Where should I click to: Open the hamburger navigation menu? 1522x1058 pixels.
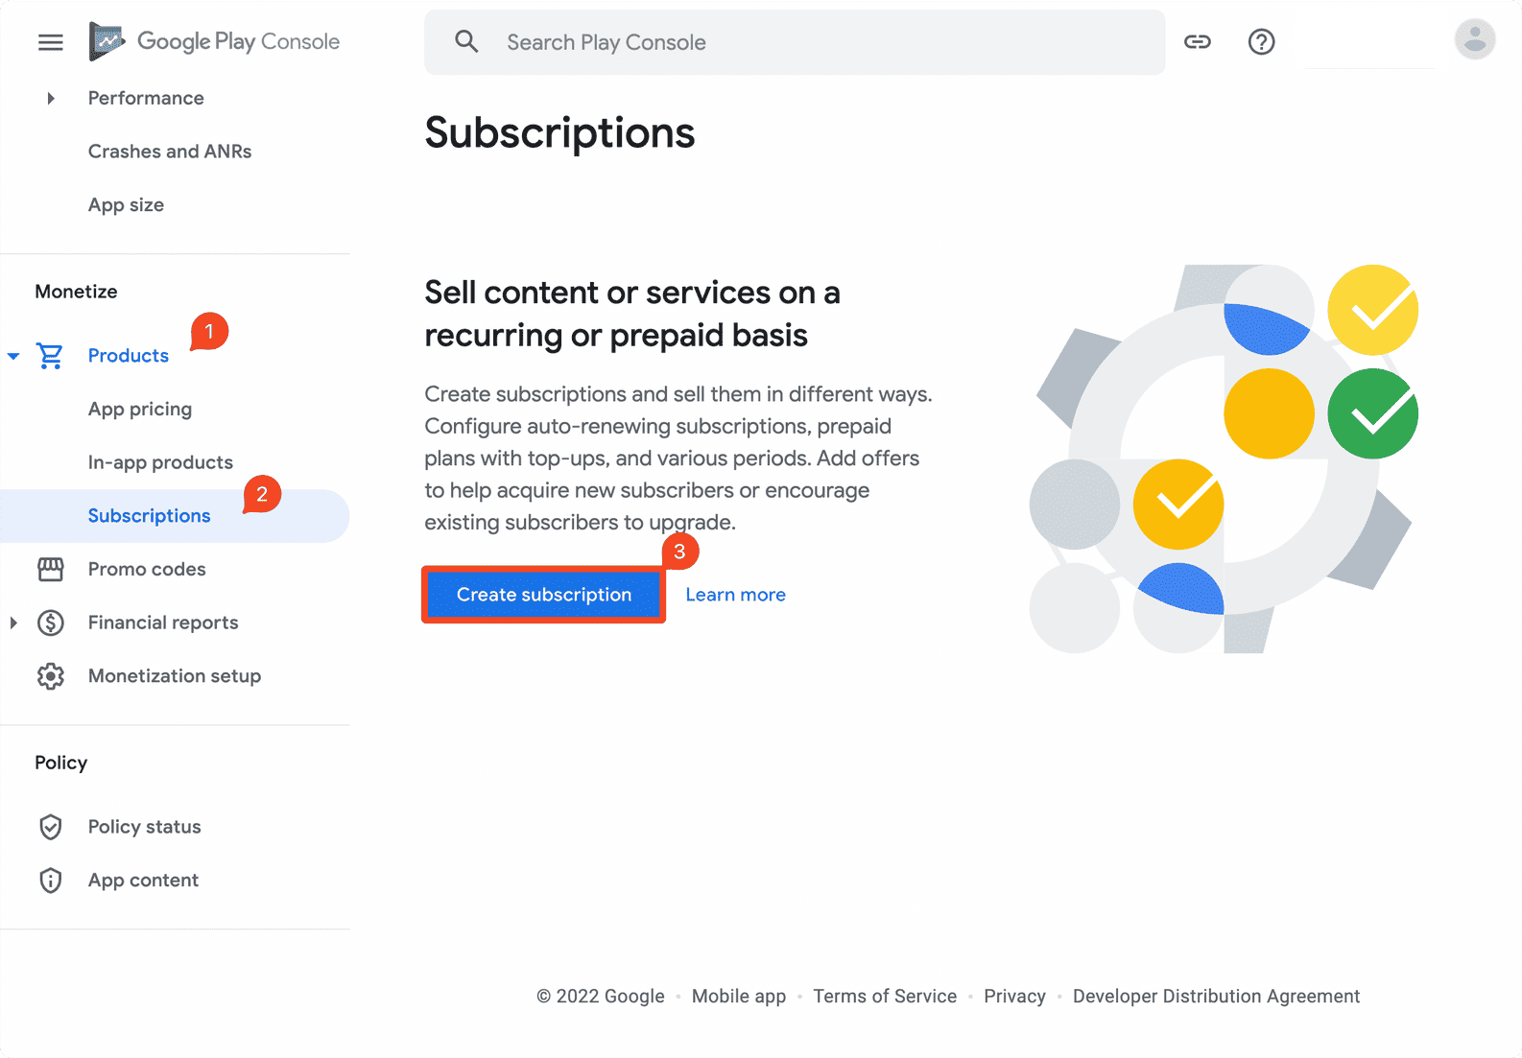[51, 42]
